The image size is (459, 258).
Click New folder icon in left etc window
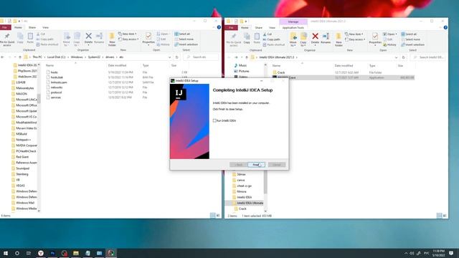click(x=112, y=39)
